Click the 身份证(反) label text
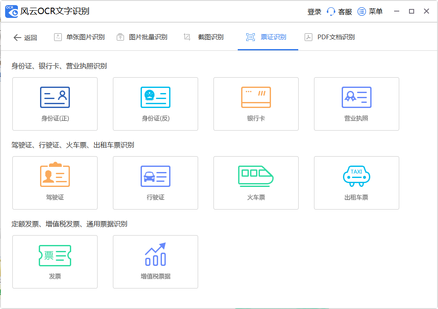438x309 pixels. pos(156,118)
